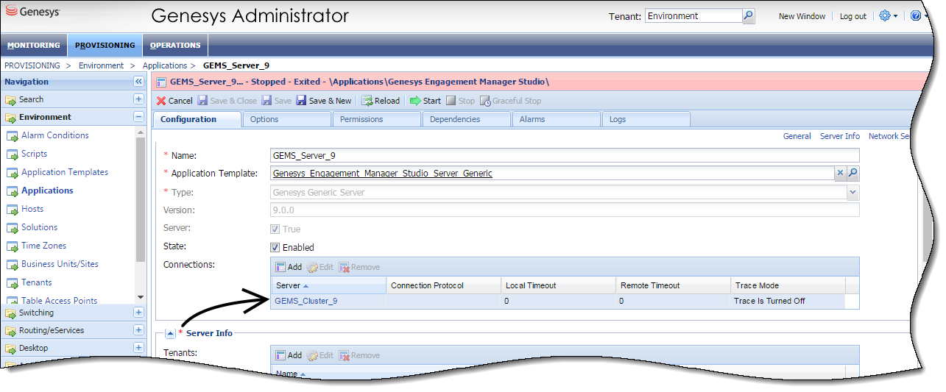Collapse the Navigation panel with double-arrow icon
The width and height of the screenshot is (946, 392).
pyautogui.click(x=138, y=82)
